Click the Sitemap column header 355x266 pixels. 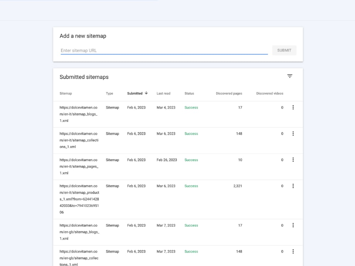pyautogui.click(x=66, y=93)
